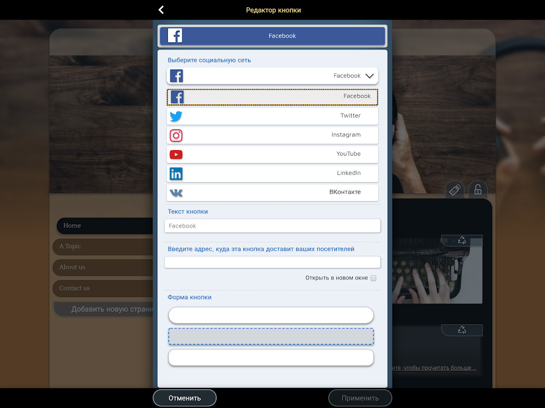Screen dimensions: 545x408
Task: Select the VK logo icon
Action: [x=176, y=193]
